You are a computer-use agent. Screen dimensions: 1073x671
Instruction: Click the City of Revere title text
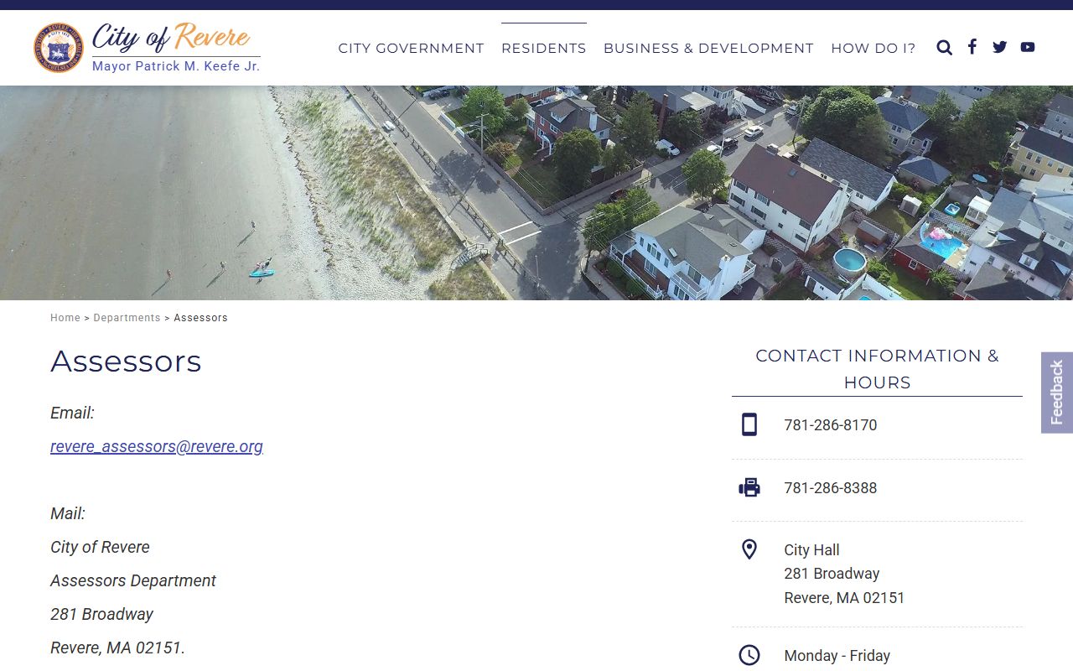[171, 37]
